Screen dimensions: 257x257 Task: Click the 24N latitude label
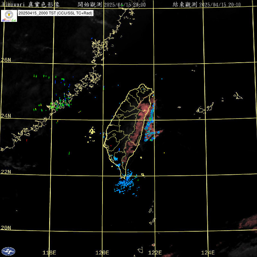click(5, 116)
